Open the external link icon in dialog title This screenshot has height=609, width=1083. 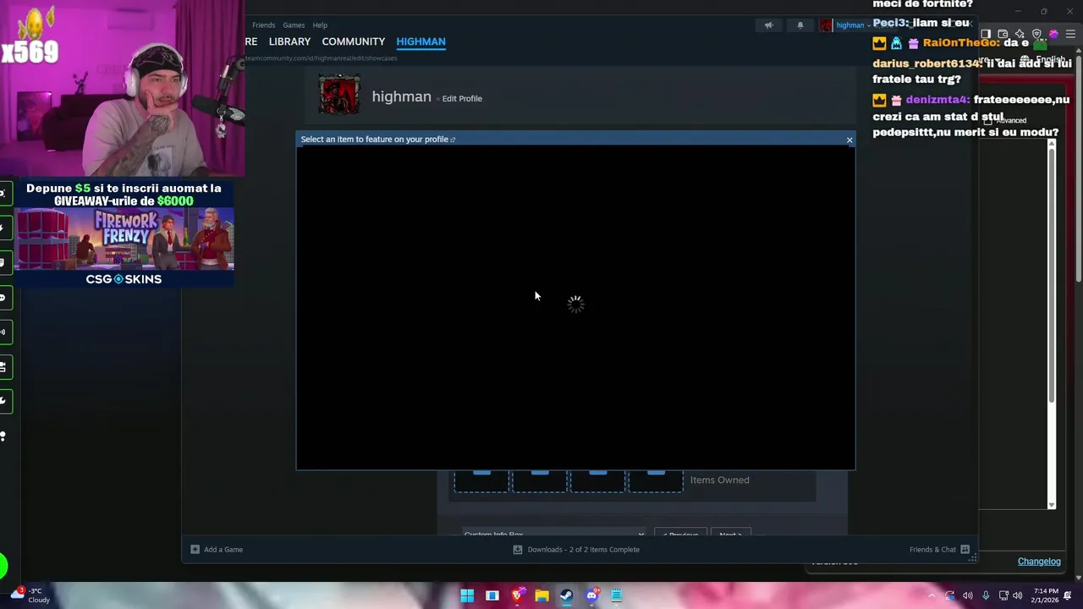pyautogui.click(x=453, y=140)
